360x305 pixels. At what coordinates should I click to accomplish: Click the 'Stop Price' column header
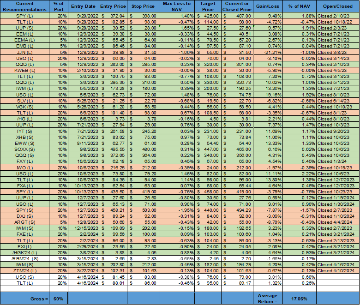click(143, 6)
